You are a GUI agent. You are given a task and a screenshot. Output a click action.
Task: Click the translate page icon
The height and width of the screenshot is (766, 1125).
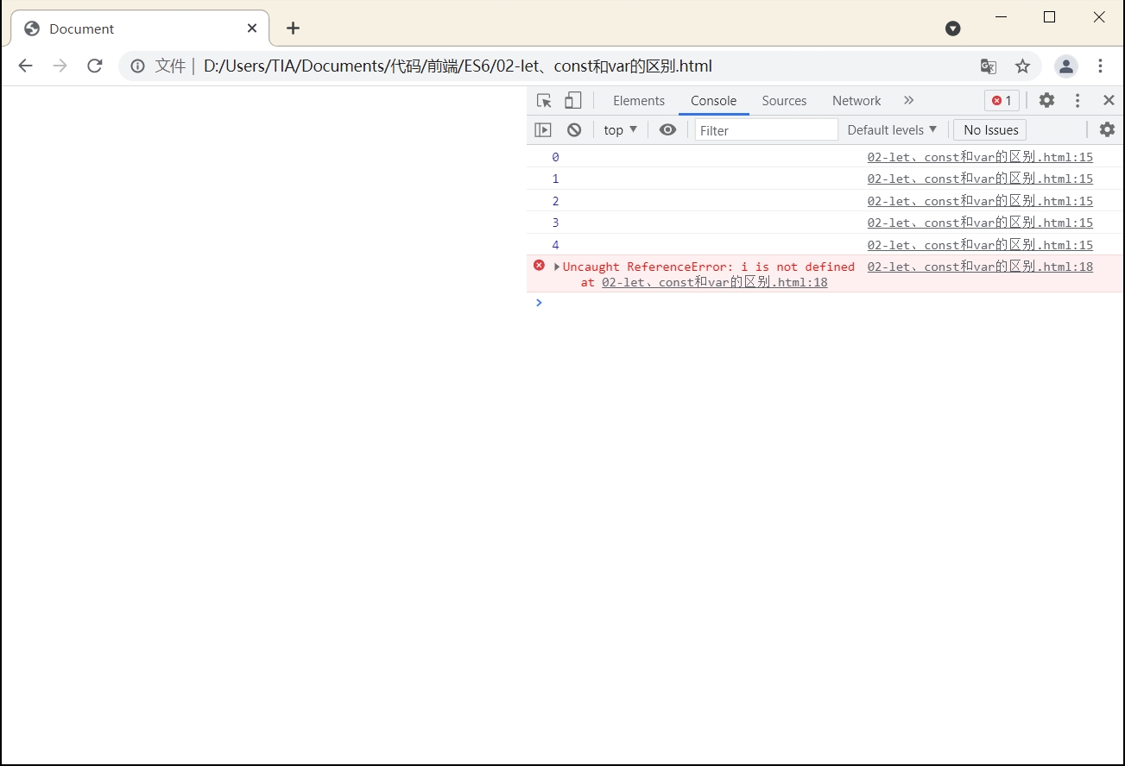pos(989,66)
